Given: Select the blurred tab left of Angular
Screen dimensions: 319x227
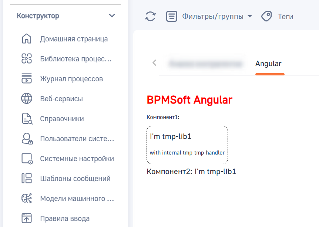Looking at the screenshot, I should pos(205,64).
